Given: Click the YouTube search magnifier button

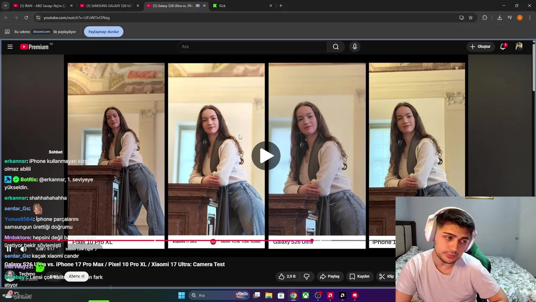Looking at the screenshot, I should click(x=336, y=47).
